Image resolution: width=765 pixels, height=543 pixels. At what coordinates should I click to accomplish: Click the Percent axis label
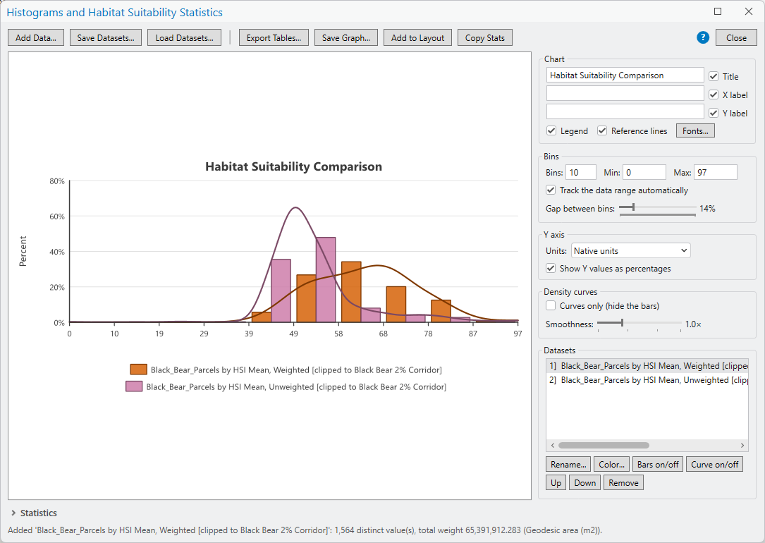23,251
